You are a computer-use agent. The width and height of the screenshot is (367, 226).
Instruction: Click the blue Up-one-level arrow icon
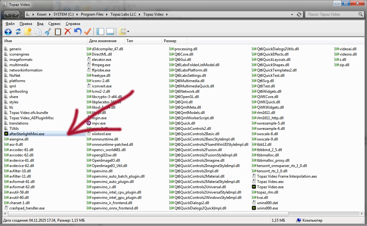(8, 32)
